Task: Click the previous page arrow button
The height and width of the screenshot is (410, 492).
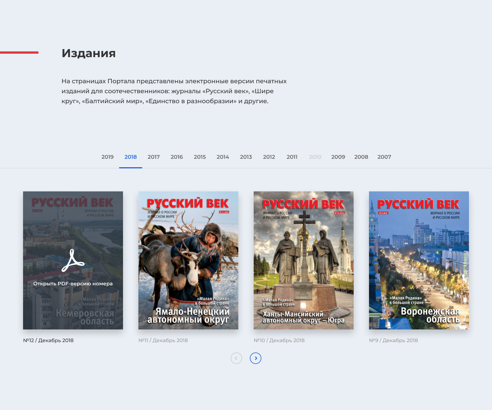Action: point(236,358)
